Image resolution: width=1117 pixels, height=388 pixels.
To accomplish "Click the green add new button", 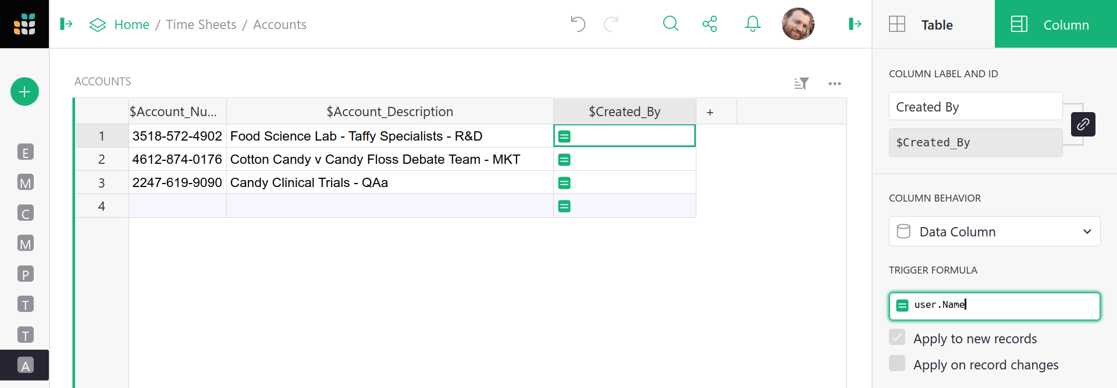I will coord(24,92).
